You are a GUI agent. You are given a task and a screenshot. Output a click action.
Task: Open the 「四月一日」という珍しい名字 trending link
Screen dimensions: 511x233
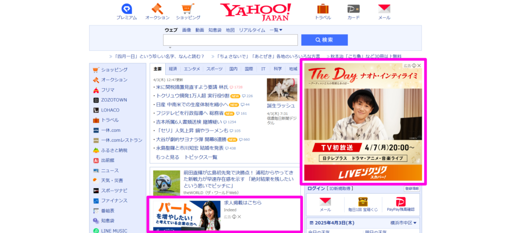point(159,56)
